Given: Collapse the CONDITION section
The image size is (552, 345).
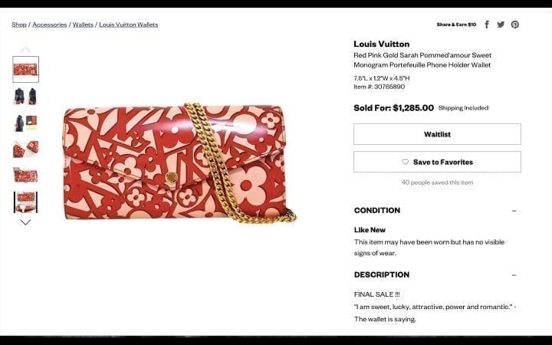Looking at the screenshot, I should (x=514, y=211).
